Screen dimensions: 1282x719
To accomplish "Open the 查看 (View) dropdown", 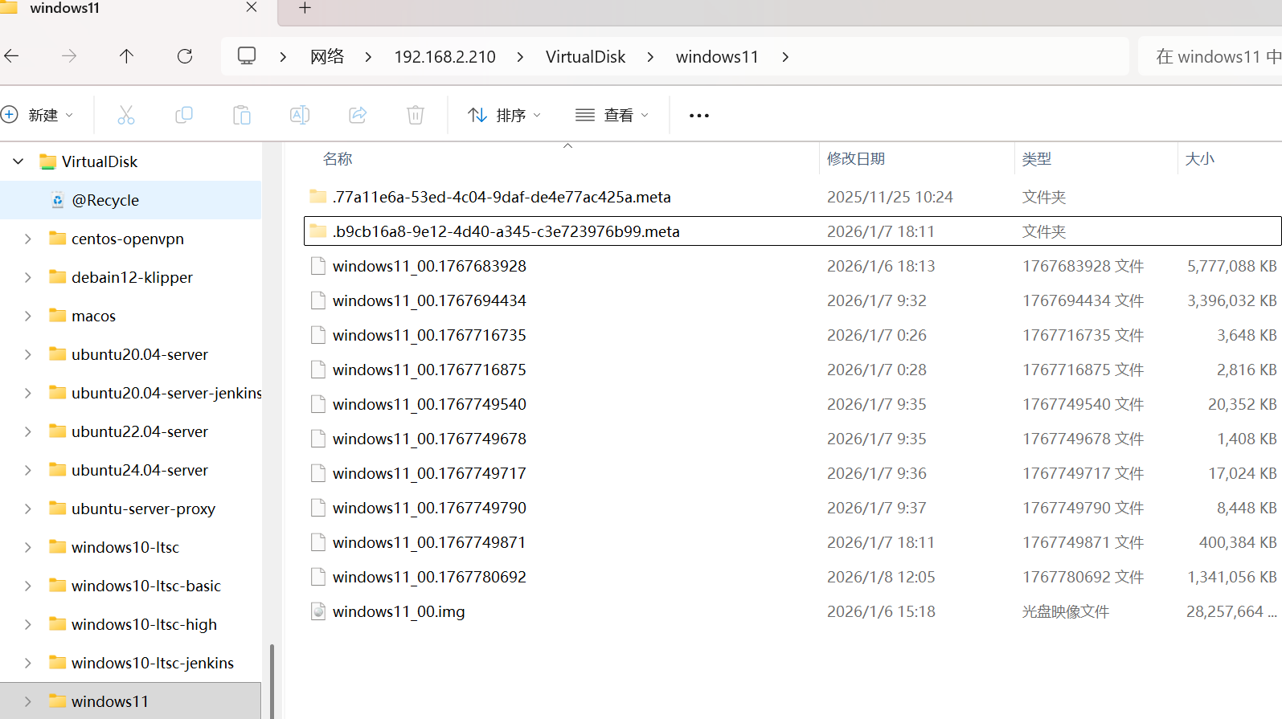I will tap(612, 115).
